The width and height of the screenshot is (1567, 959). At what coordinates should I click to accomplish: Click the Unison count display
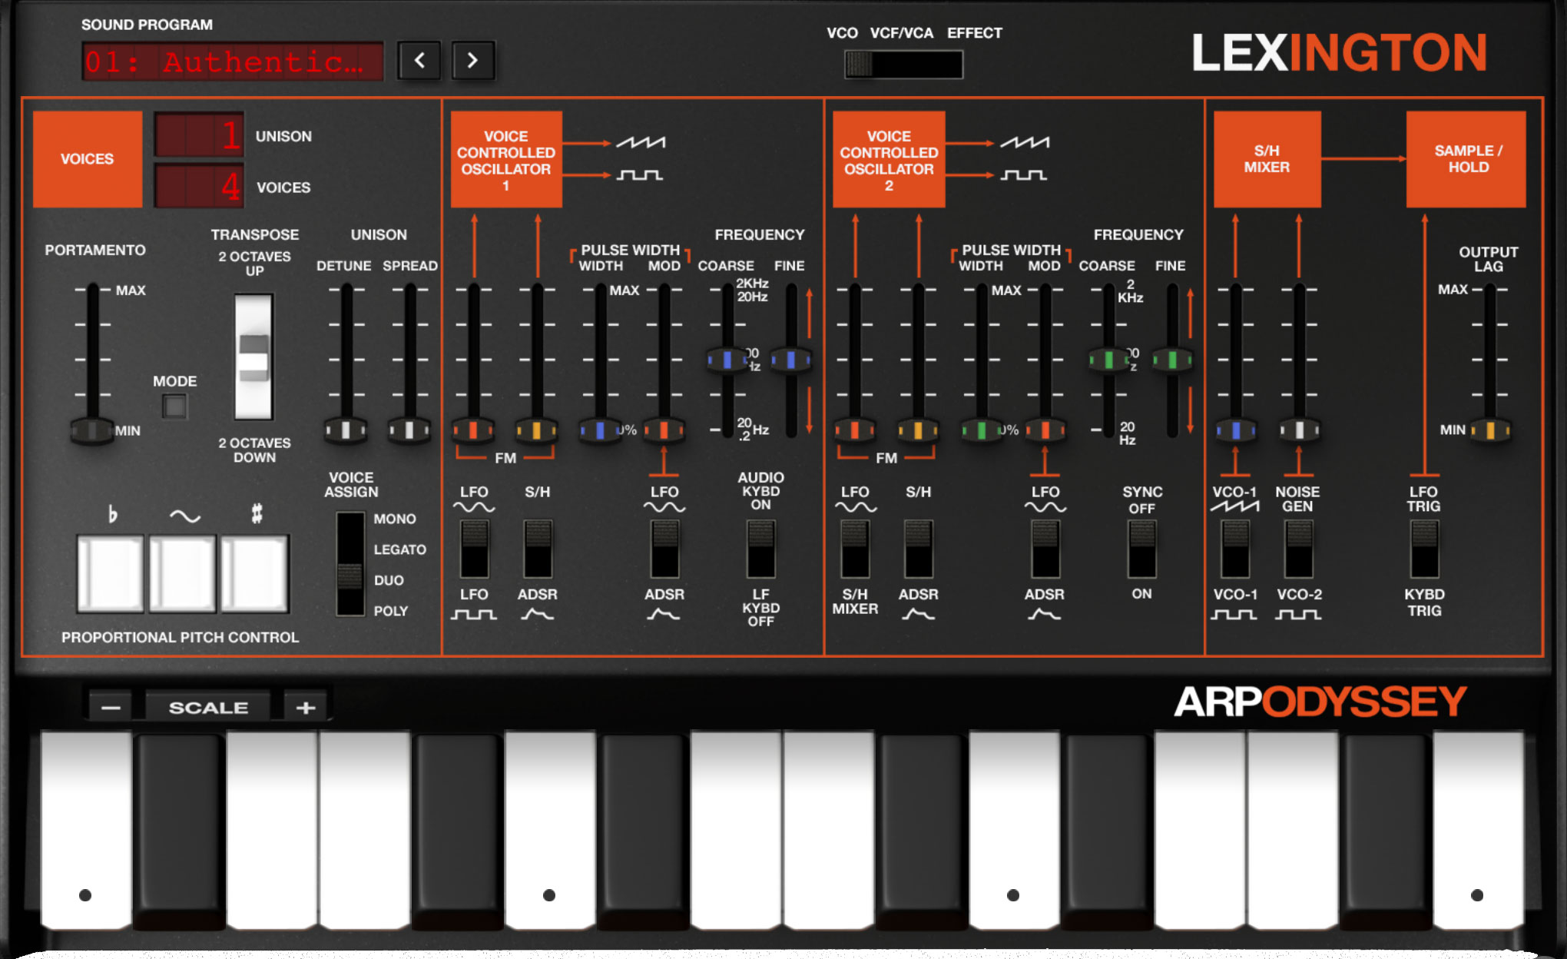point(199,135)
